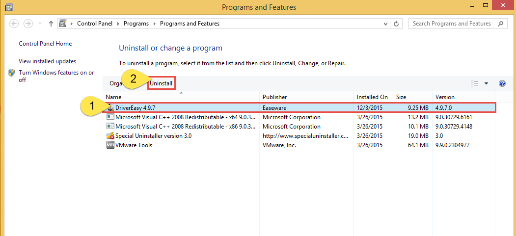
Task: Open window system menu icon in title bar
Action: coord(9,6)
